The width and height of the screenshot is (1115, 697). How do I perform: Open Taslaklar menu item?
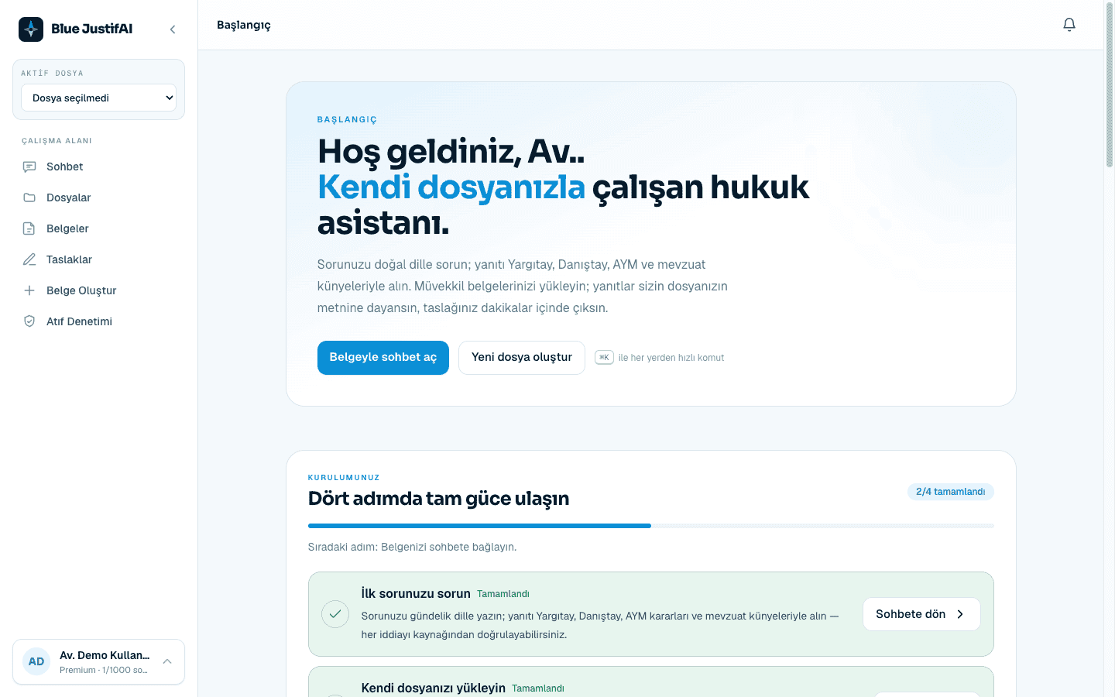[98, 259]
